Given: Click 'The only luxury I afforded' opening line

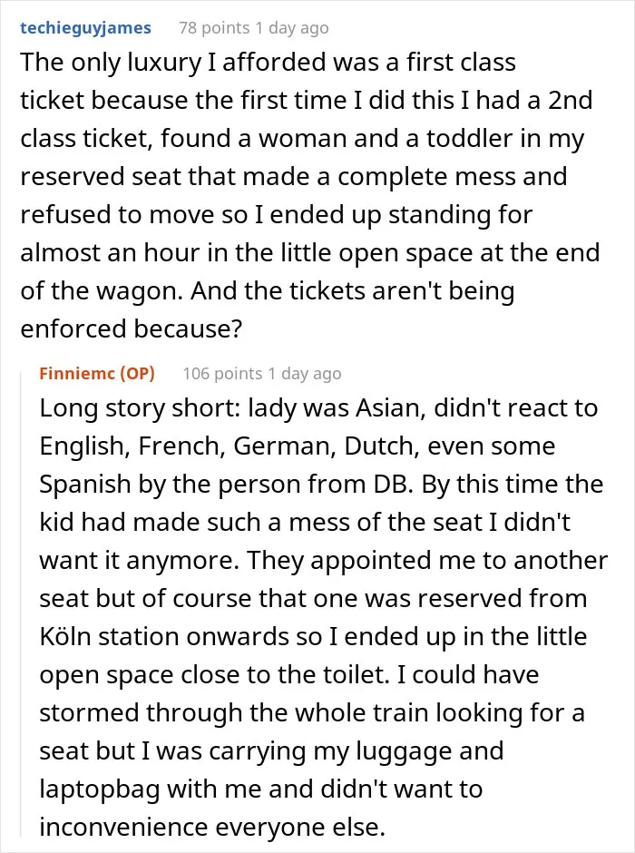Looking at the screenshot, I should click(268, 62).
